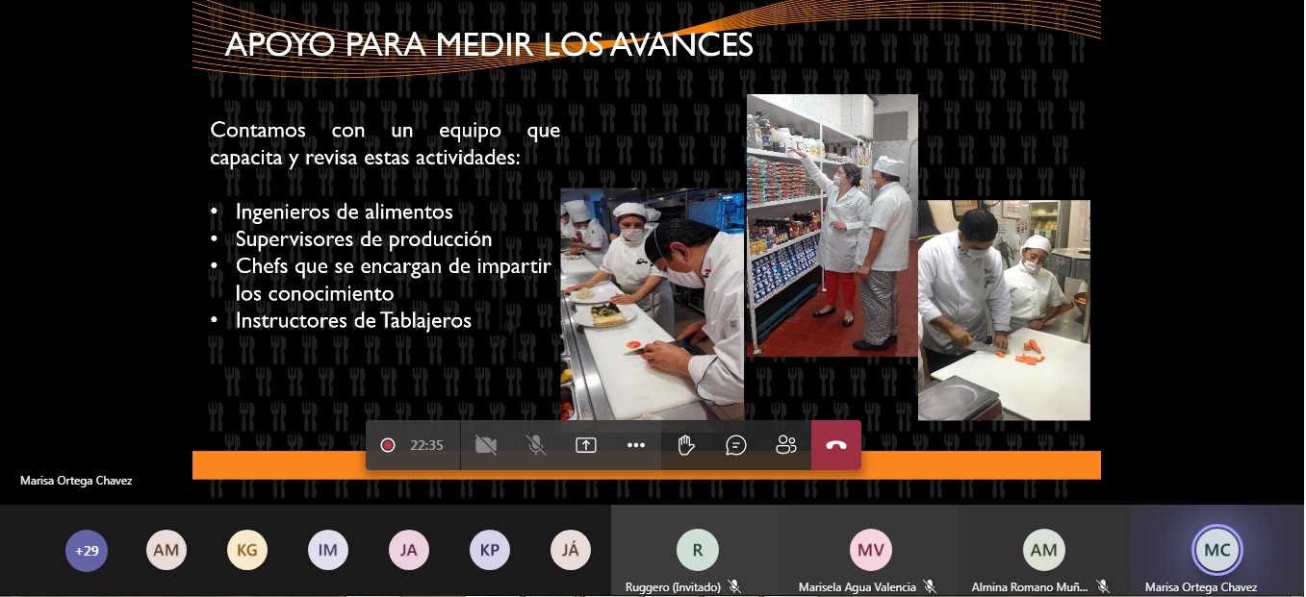Show the participants panel
This screenshot has height=597, width=1306.
(x=786, y=445)
